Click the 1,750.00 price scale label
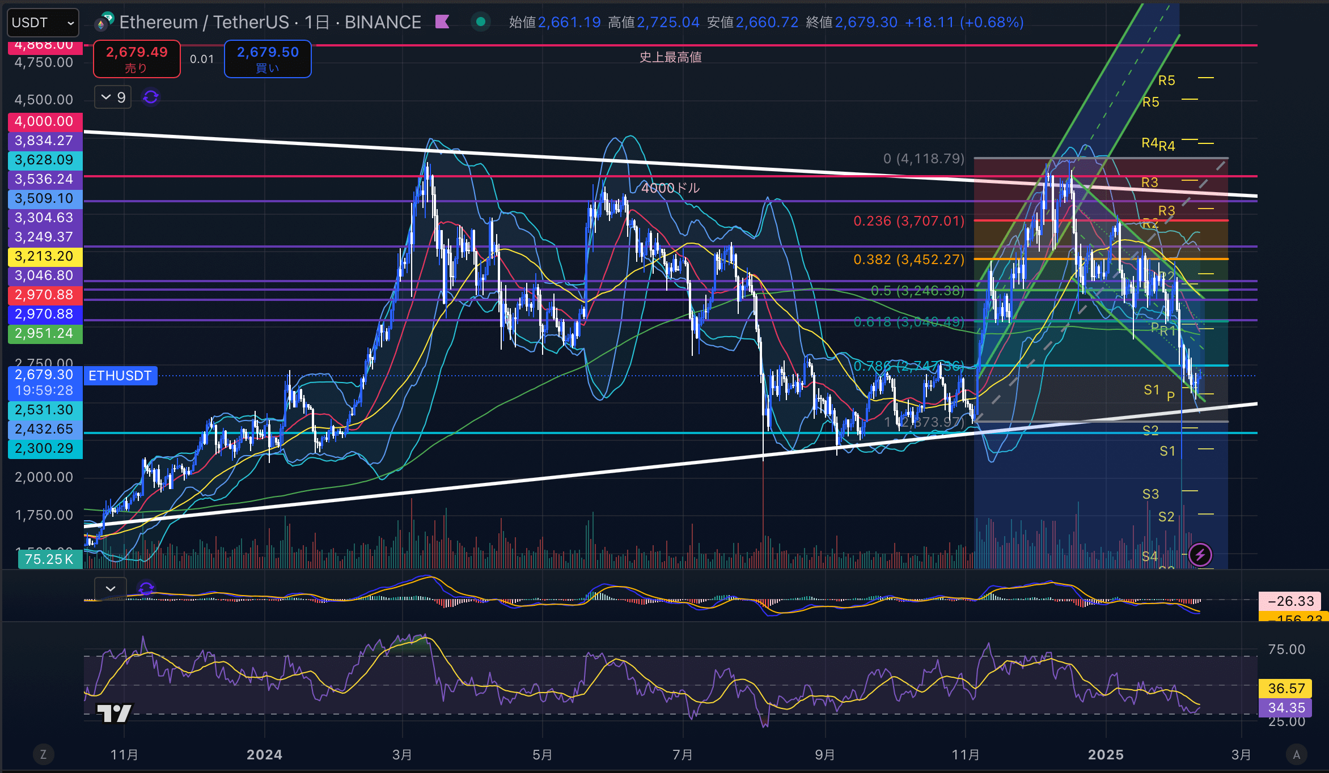 click(x=44, y=515)
